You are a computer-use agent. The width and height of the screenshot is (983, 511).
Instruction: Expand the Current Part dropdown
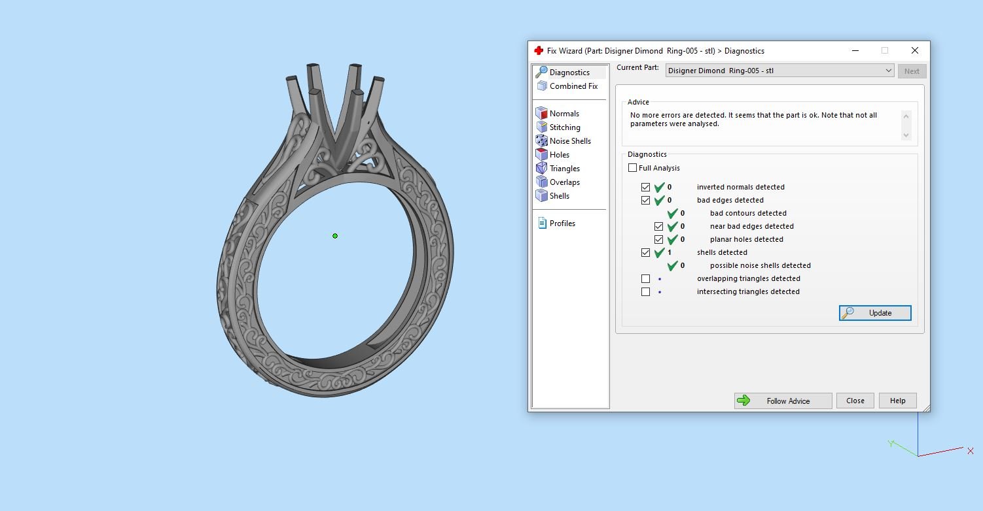[887, 71]
